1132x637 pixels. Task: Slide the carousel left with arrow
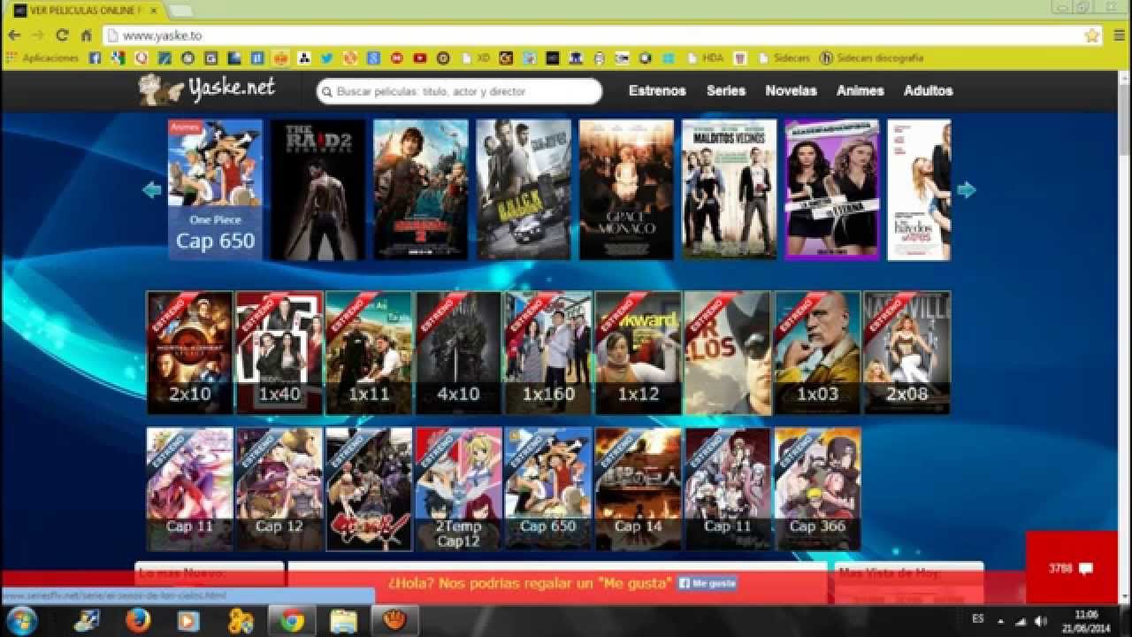tap(152, 189)
